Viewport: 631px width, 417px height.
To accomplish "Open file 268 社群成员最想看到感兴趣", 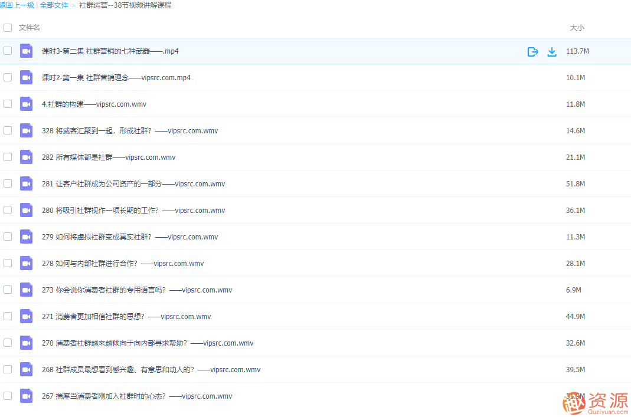I will (x=151, y=370).
